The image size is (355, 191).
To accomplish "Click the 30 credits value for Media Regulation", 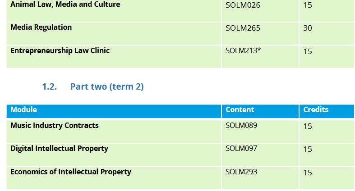I will click(x=308, y=28).
